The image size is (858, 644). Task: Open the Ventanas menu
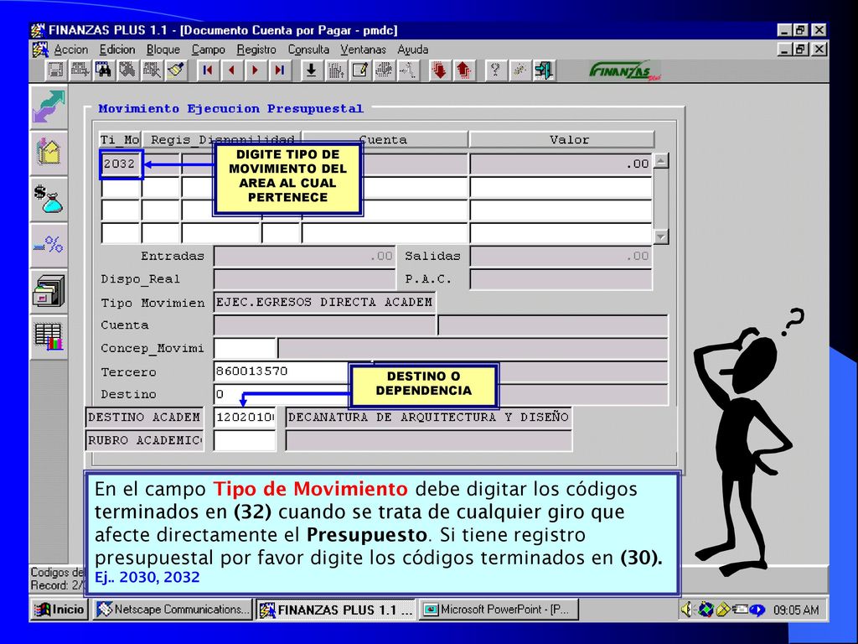[x=363, y=49]
